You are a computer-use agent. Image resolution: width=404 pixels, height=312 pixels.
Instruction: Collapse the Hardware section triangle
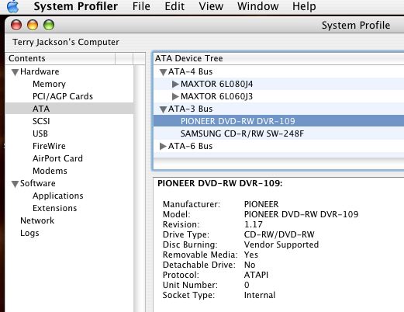[15, 72]
